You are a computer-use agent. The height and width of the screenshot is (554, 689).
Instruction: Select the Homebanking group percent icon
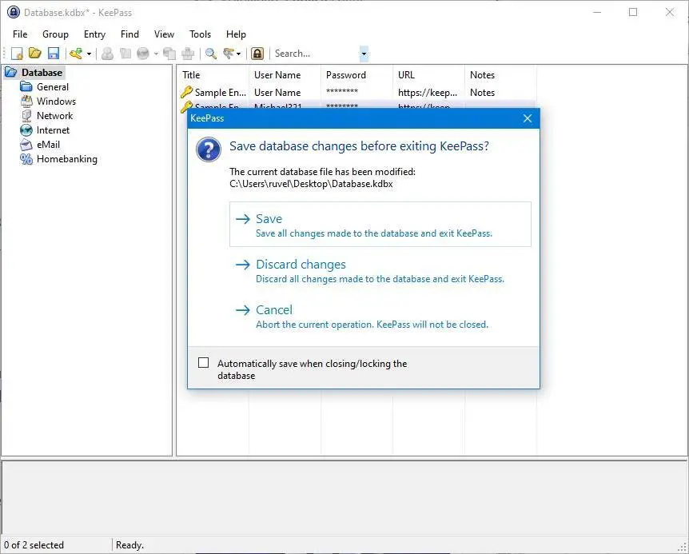[26, 159]
